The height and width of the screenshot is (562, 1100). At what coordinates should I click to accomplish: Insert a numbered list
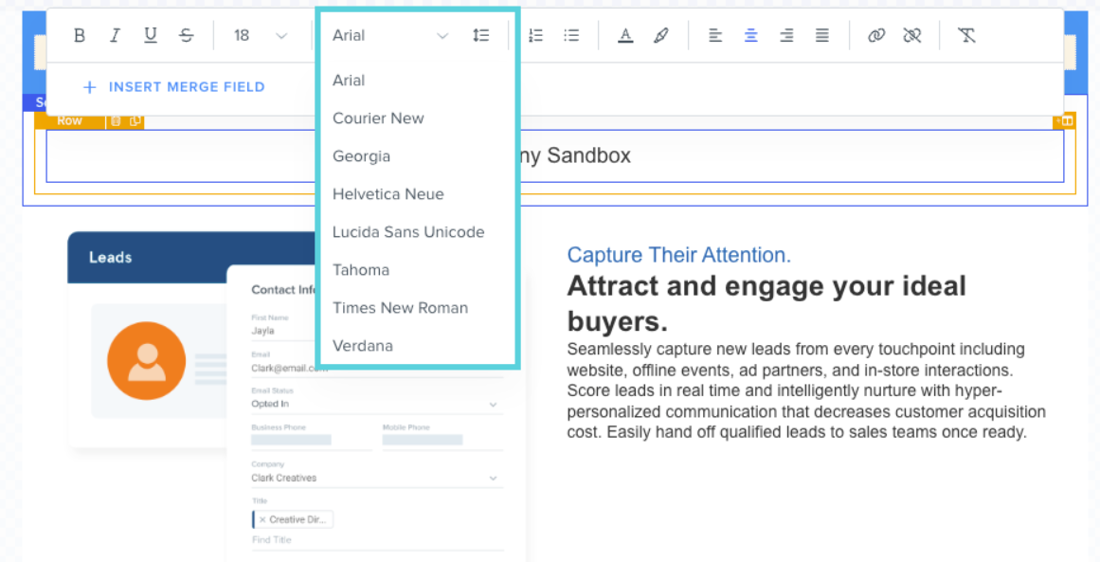[x=536, y=35]
